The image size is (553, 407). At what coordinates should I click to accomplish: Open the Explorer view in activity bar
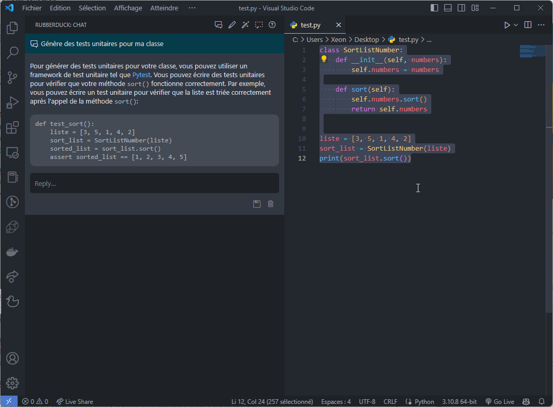(x=12, y=28)
